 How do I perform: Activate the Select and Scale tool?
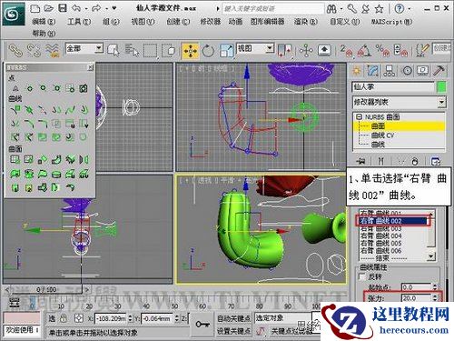tap(226, 51)
